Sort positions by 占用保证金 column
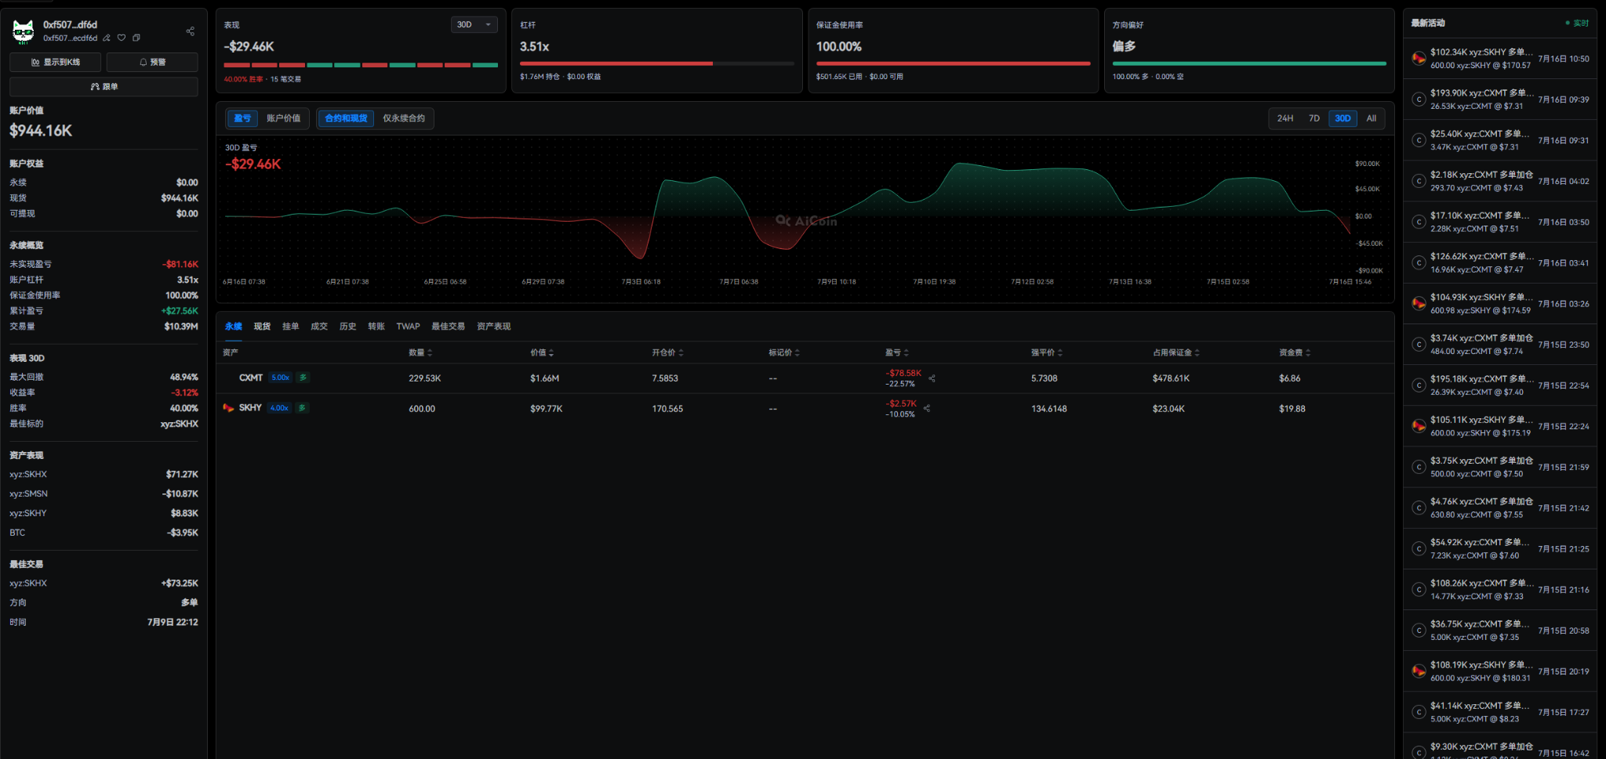 [x=1176, y=352]
